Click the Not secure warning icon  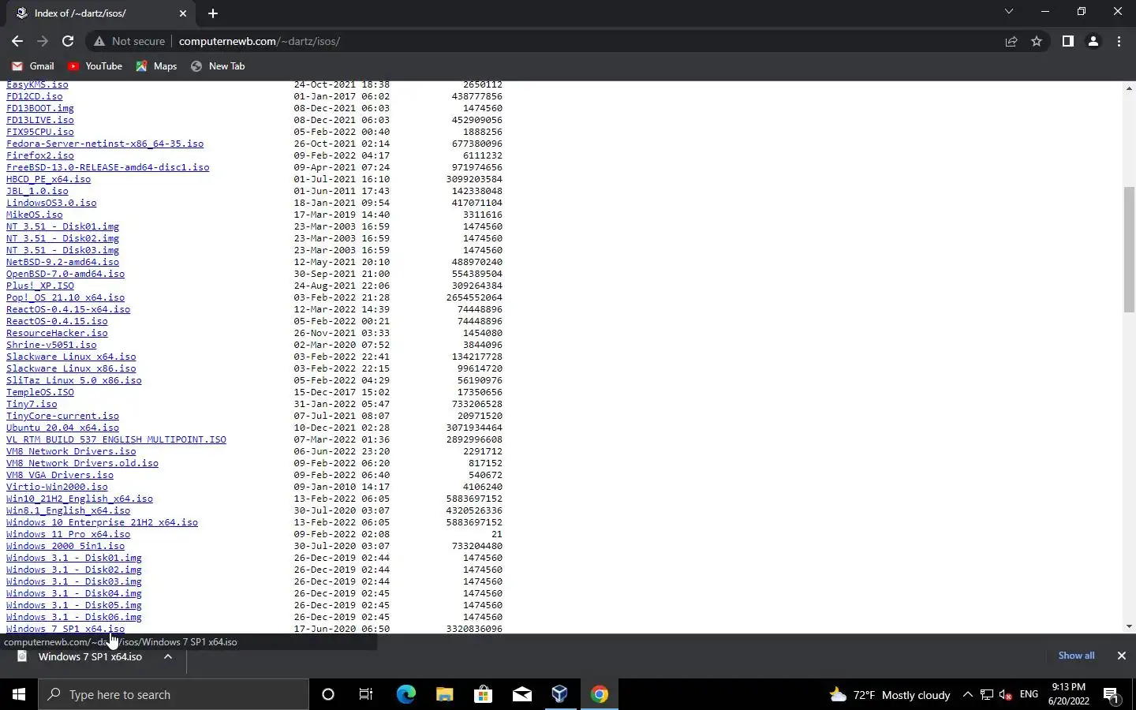tap(99, 41)
